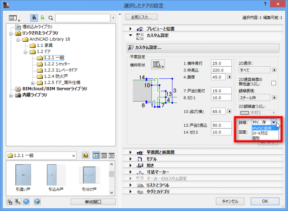Open the カスタム設定... tab selector
Image resolution: width=288 pixels, height=211 pixels.
[203, 47]
